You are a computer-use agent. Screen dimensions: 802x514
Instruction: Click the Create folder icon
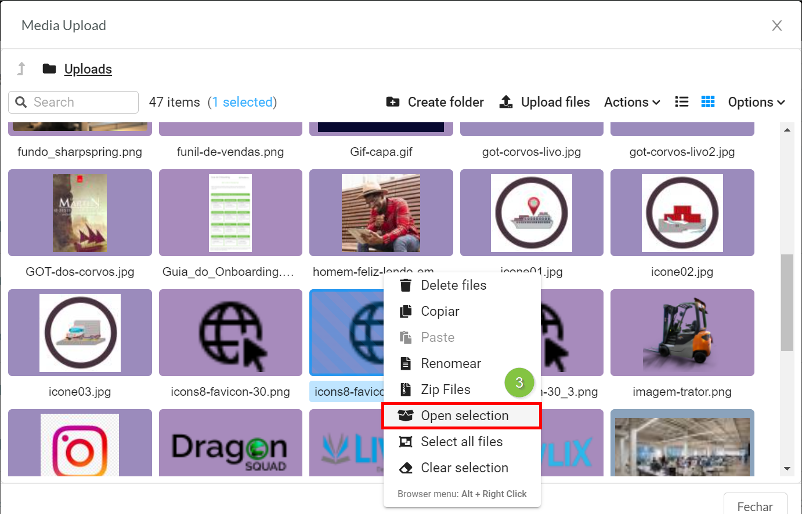[x=393, y=102]
